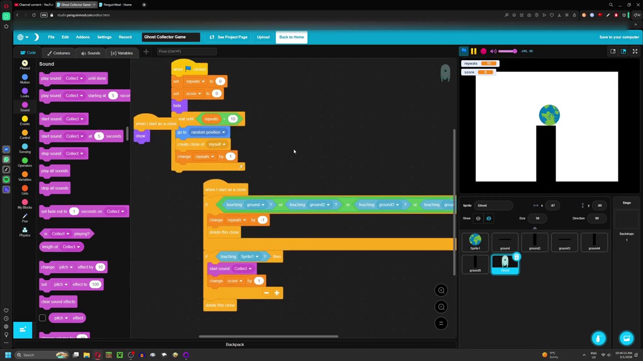Open the Edit menu
Screen dimensions: 643x361
tap(65, 37)
